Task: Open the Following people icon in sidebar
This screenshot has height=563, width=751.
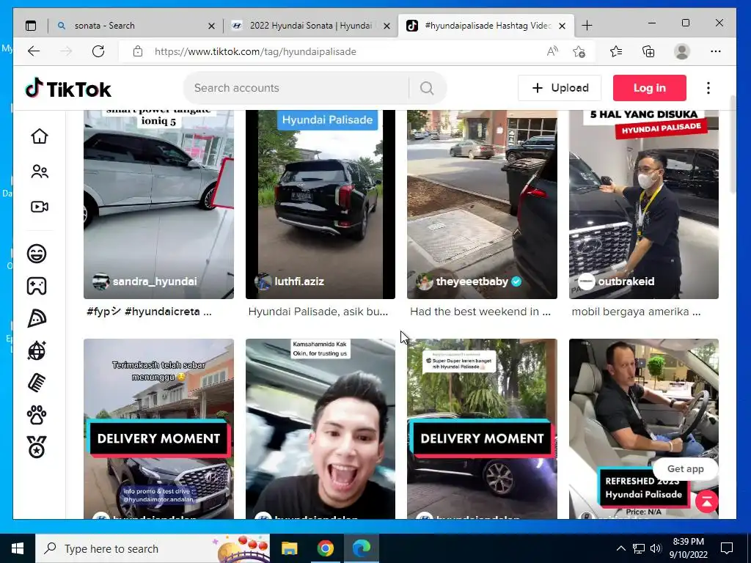Action: (40, 172)
